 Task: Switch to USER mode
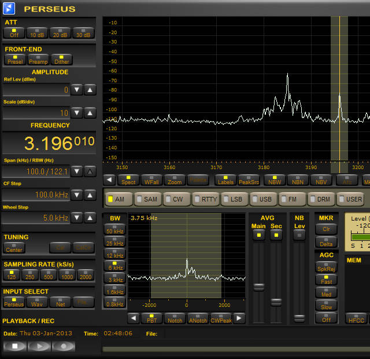click(x=350, y=199)
